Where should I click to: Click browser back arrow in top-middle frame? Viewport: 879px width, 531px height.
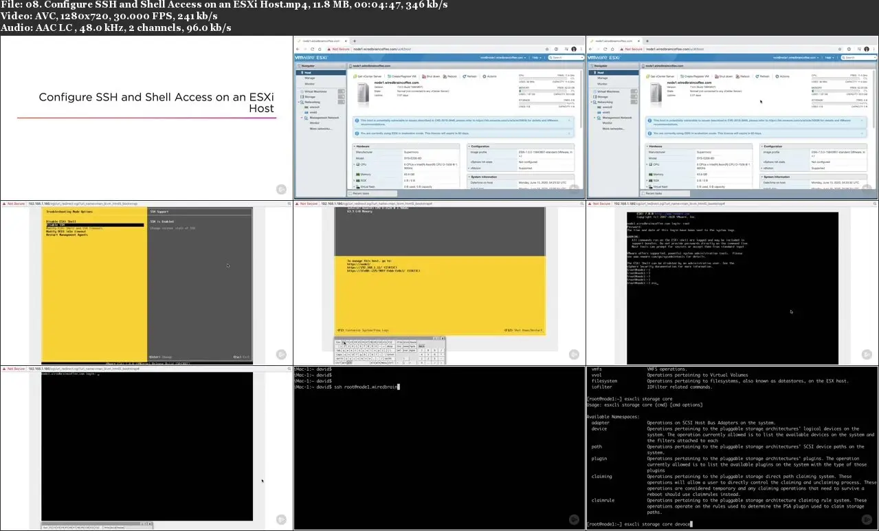[x=298, y=49]
